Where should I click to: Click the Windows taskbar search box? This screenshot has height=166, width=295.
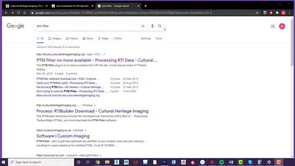coord(41,162)
